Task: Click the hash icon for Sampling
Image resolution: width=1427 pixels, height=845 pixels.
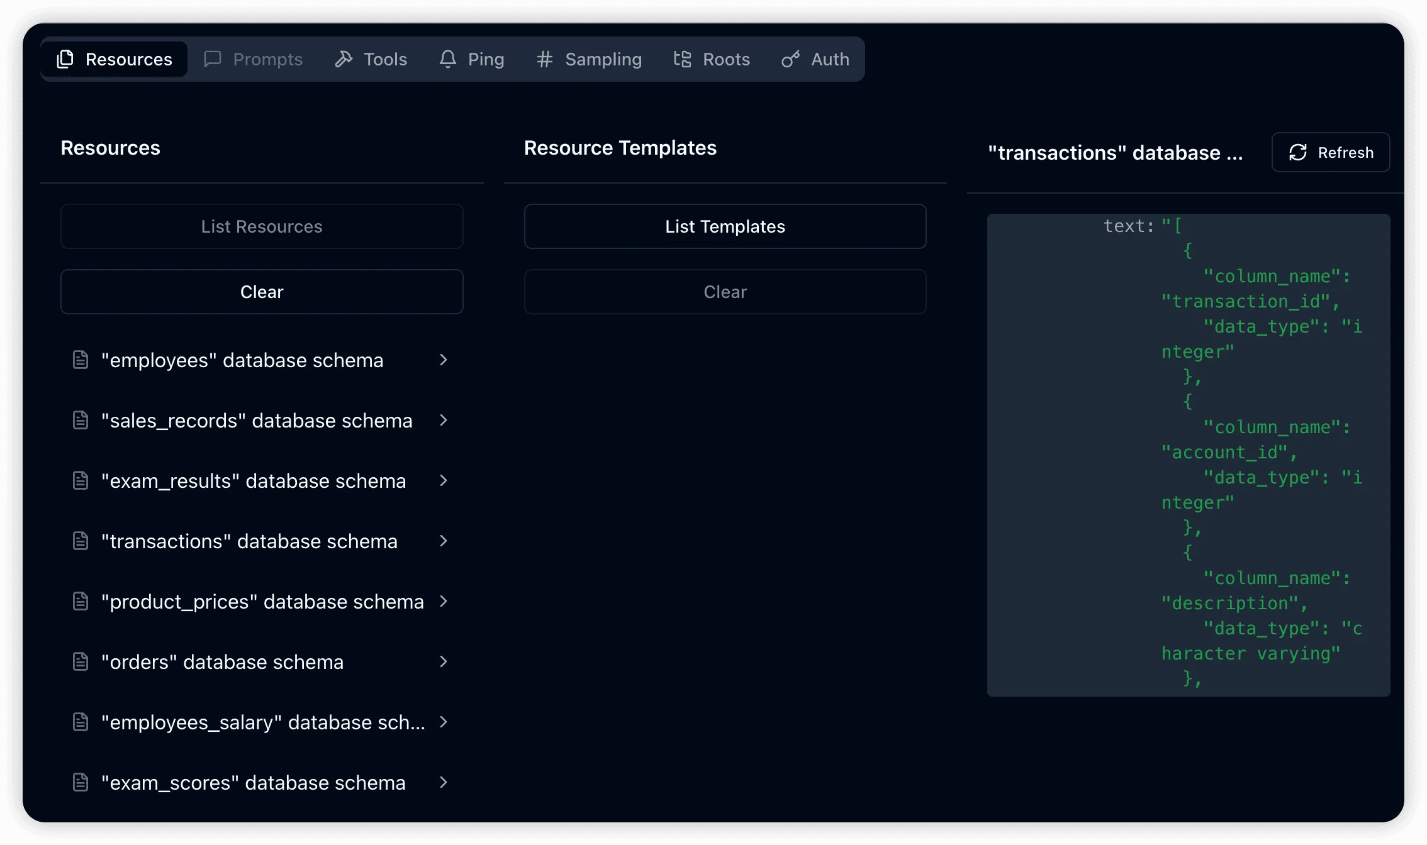Action: click(544, 59)
